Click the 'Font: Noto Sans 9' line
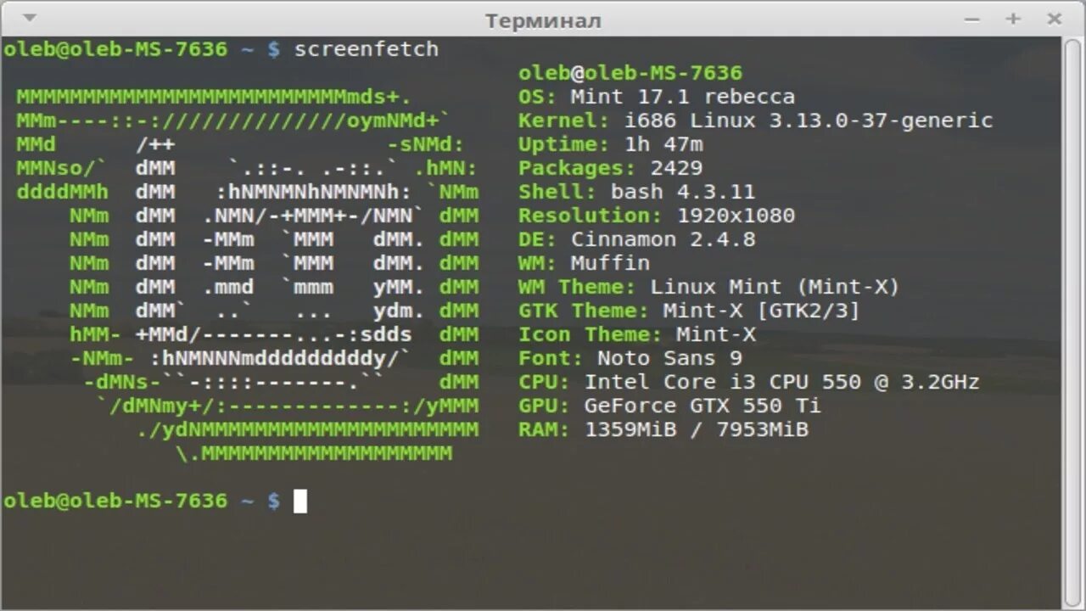Viewport: 1086px width, 611px height. click(x=630, y=358)
